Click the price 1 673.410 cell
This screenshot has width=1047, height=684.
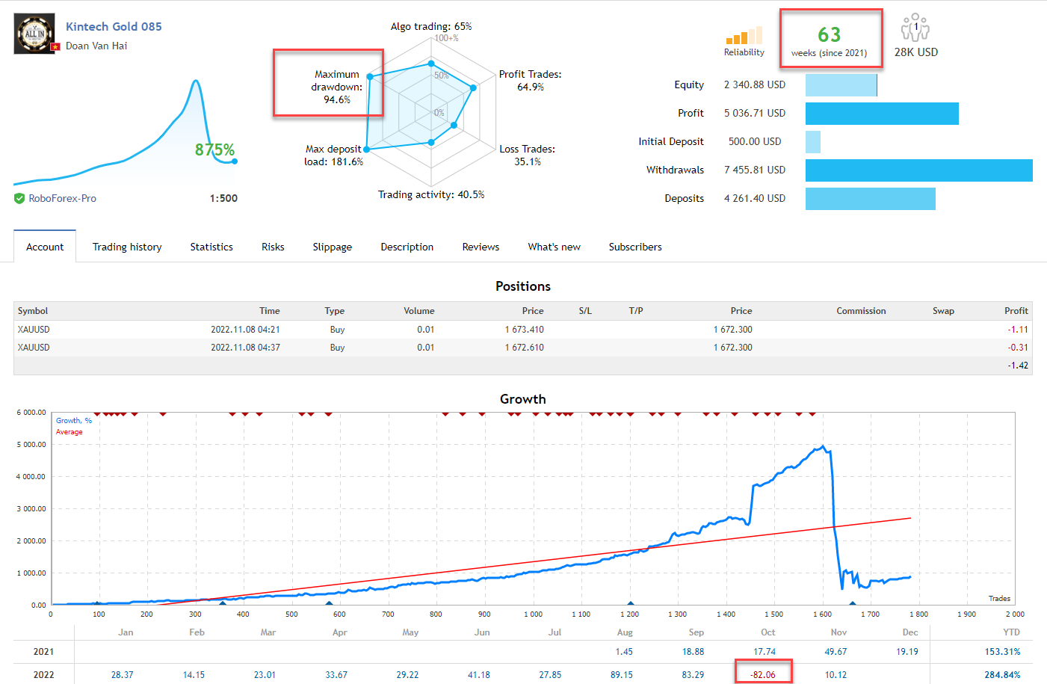(525, 330)
